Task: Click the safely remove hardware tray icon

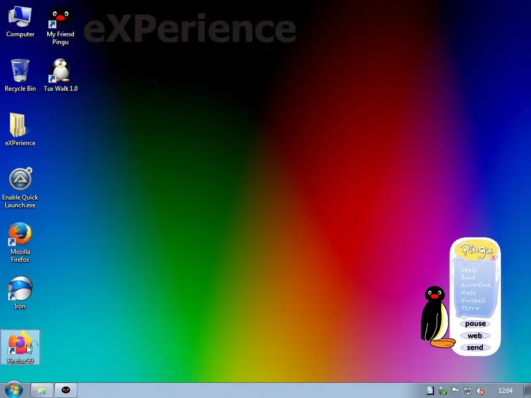Action: tap(443, 391)
